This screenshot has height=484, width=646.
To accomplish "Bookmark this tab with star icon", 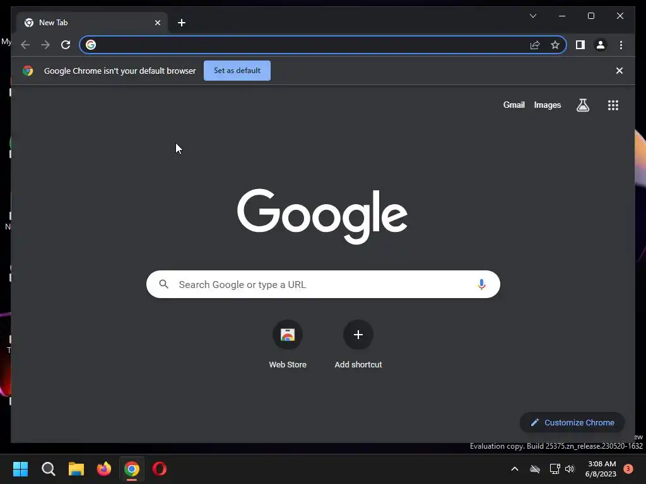I will tap(555, 45).
